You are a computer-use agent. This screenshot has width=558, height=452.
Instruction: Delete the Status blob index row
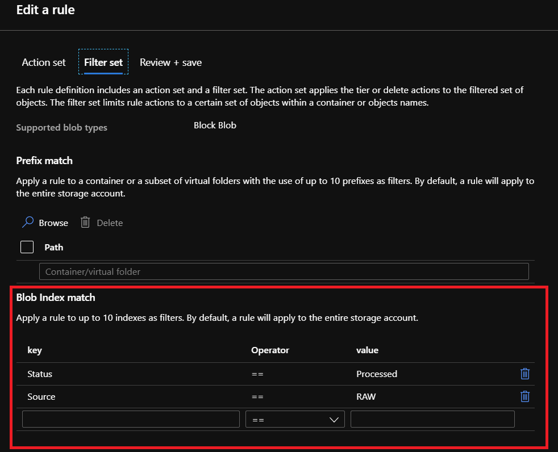(x=525, y=374)
